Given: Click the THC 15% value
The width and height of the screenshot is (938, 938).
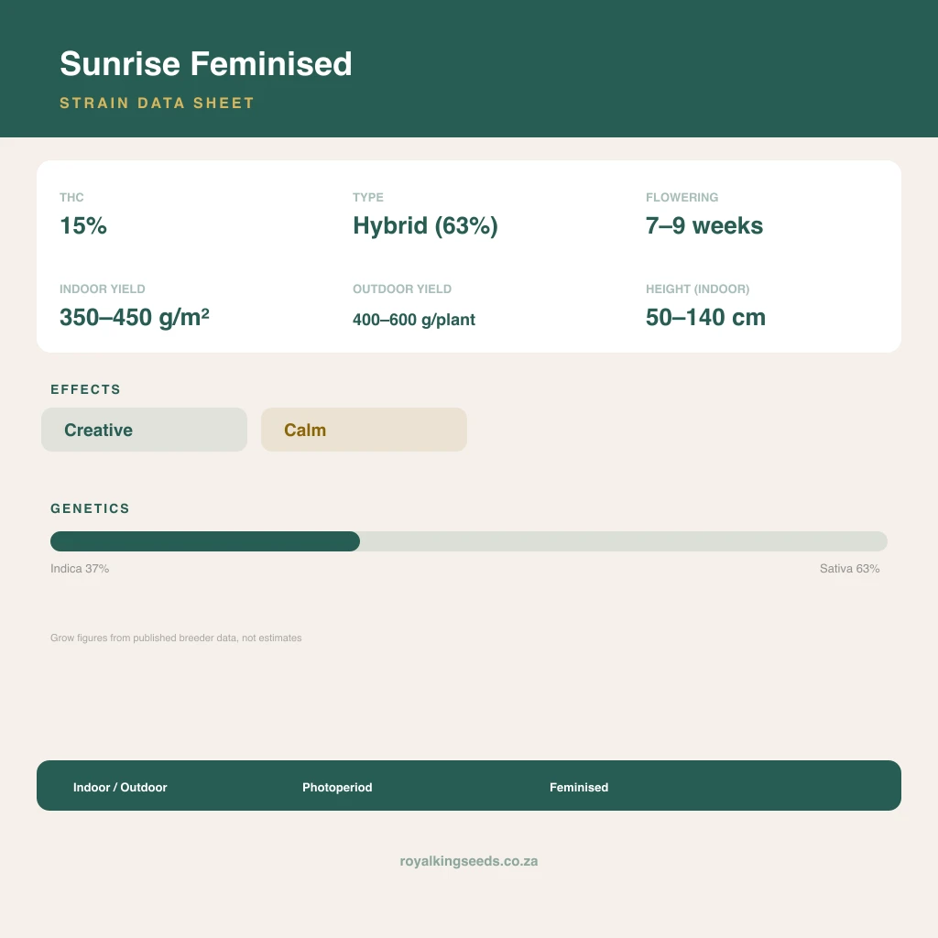Looking at the screenshot, I should [83, 225].
